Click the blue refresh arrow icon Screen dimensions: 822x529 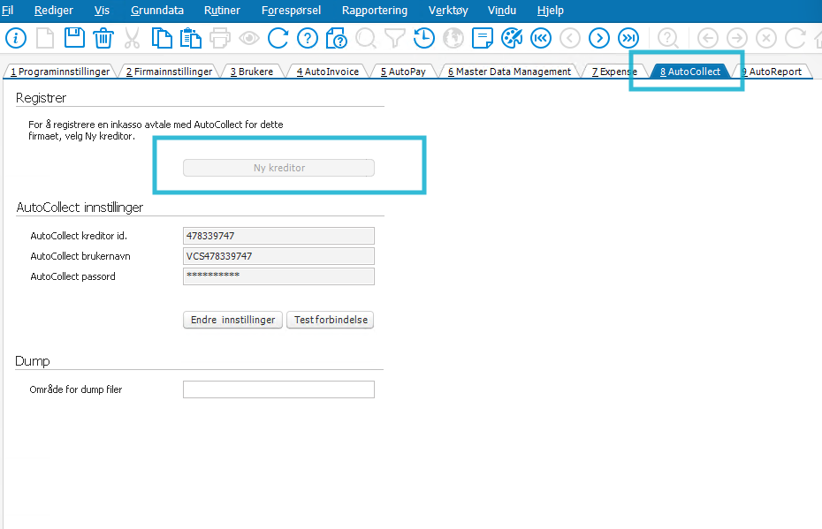coord(278,38)
